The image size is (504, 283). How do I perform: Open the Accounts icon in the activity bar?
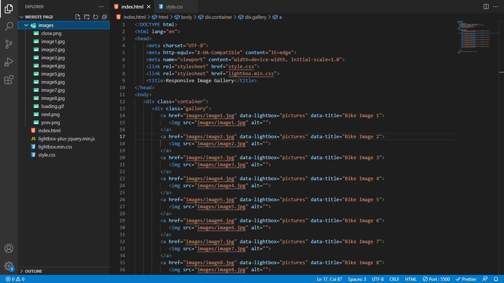point(9,249)
